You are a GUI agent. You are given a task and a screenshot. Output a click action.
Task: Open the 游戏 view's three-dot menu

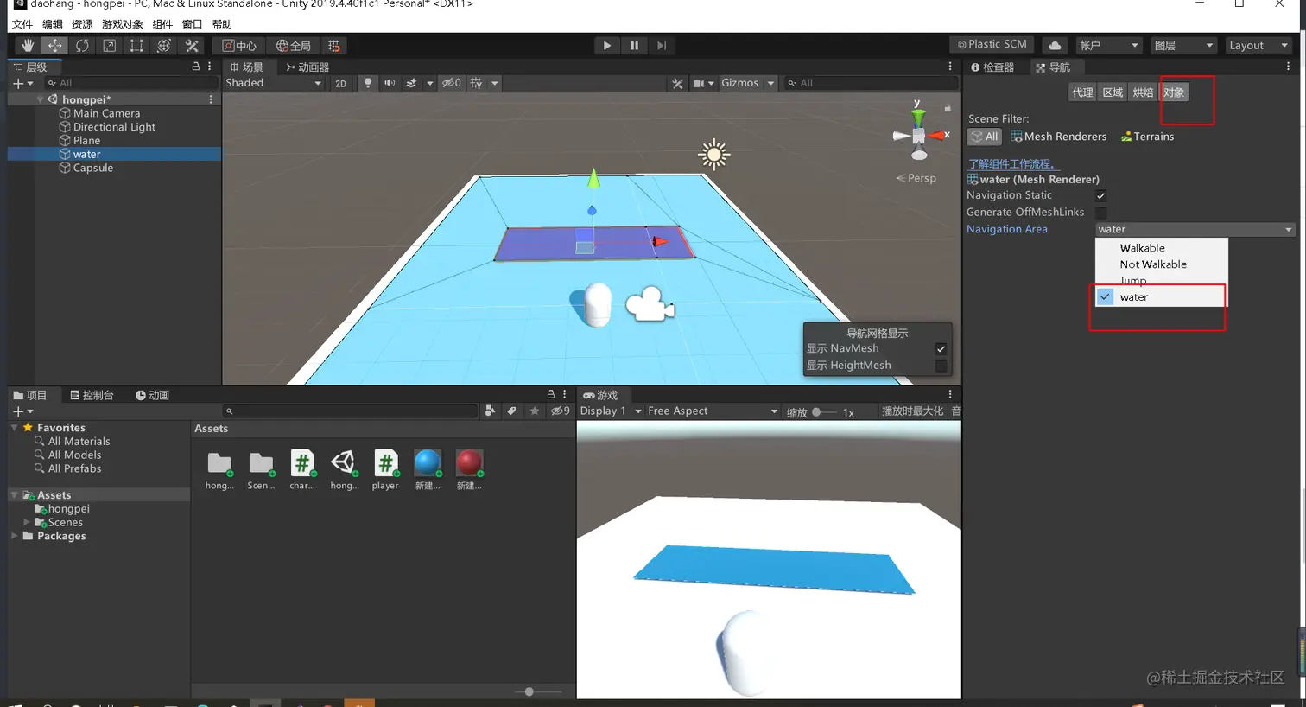(950, 394)
